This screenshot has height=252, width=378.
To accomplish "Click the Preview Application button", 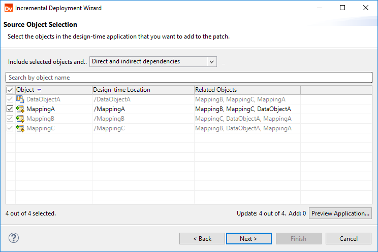I will 340,213.
